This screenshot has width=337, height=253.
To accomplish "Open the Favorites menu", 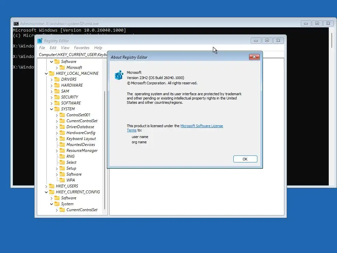I will 82,48.
